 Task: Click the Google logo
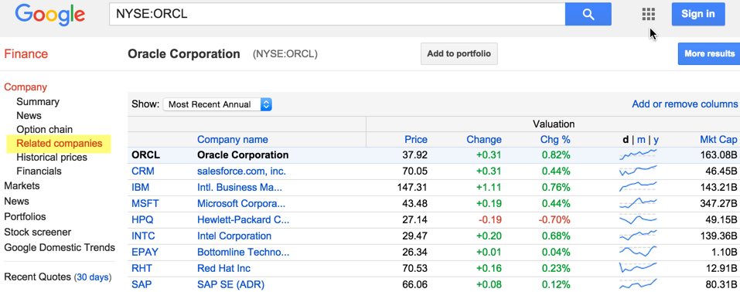(50, 15)
